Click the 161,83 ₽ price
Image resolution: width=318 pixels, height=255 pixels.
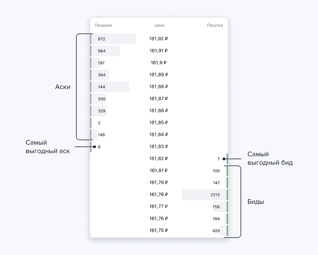point(158,147)
